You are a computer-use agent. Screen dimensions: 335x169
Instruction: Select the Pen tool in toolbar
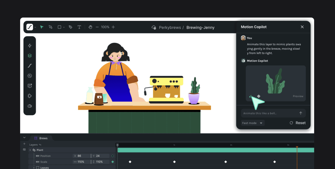70,27
